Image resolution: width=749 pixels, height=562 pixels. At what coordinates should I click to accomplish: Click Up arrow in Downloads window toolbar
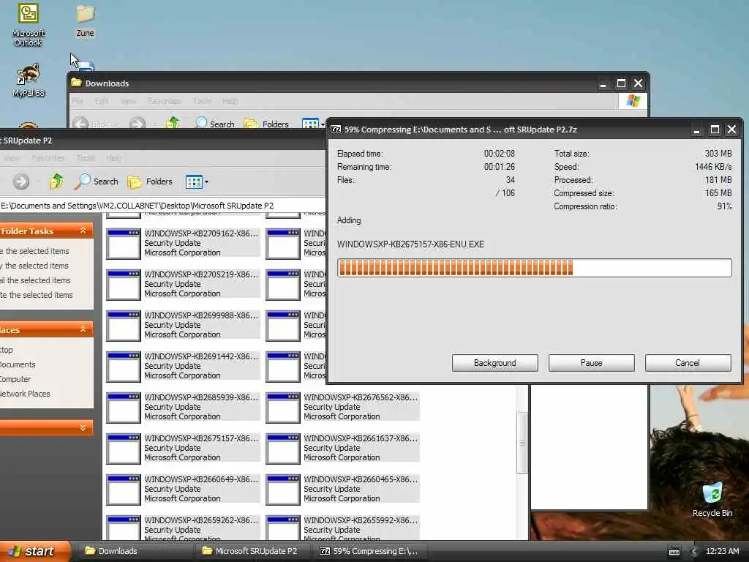click(173, 123)
